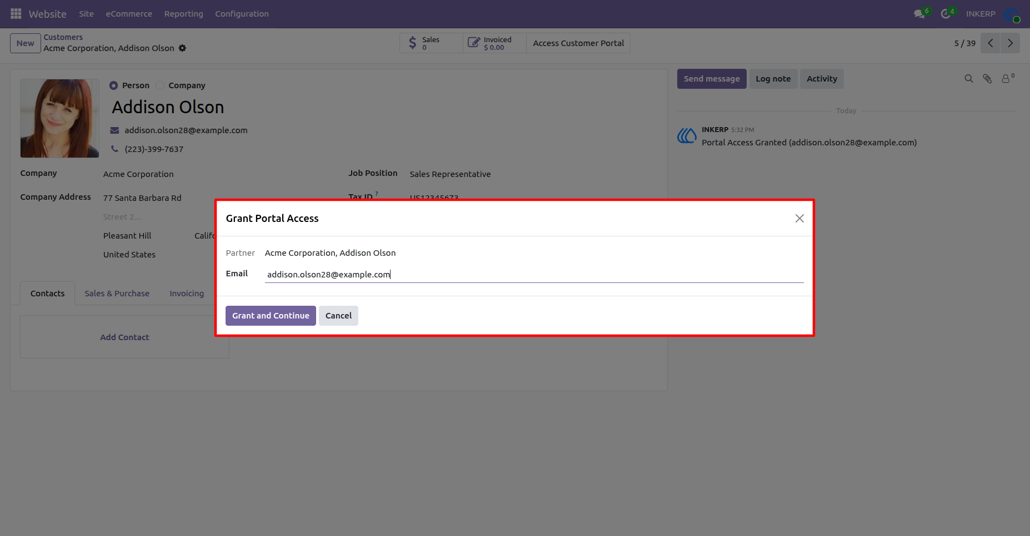Image resolution: width=1030 pixels, height=536 pixels.
Task: Open the activities clock icon with badge 4
Action: [946, 14]
